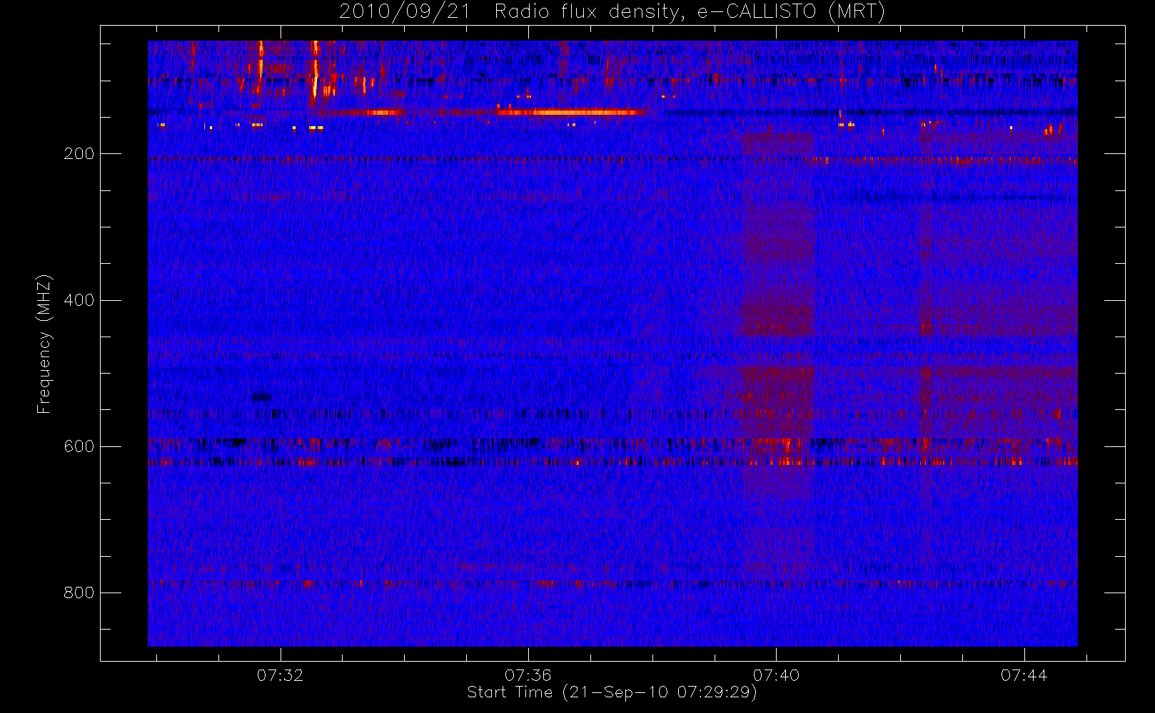Image resolution: width=1155 pixels, height=713 pixels.
Task: Click the '2010/09/21' date in the title
Action: [404, 12]
